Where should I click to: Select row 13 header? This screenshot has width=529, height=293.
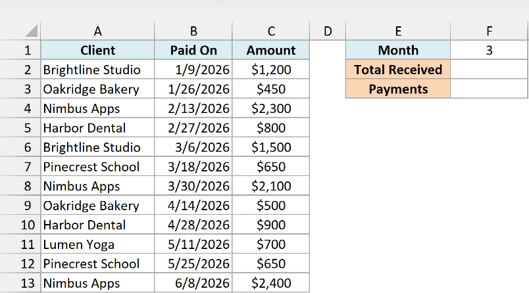[20, 283]
